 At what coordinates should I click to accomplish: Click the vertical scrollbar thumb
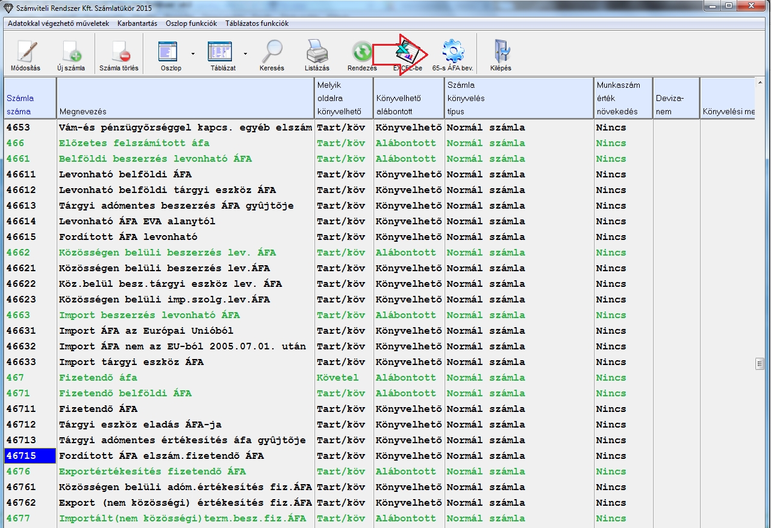coord(760,363)
